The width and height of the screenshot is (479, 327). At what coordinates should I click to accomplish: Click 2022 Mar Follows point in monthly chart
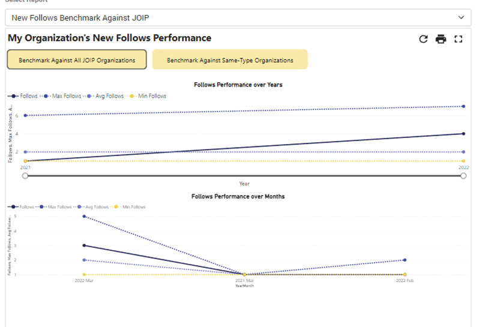pos(84,245)
